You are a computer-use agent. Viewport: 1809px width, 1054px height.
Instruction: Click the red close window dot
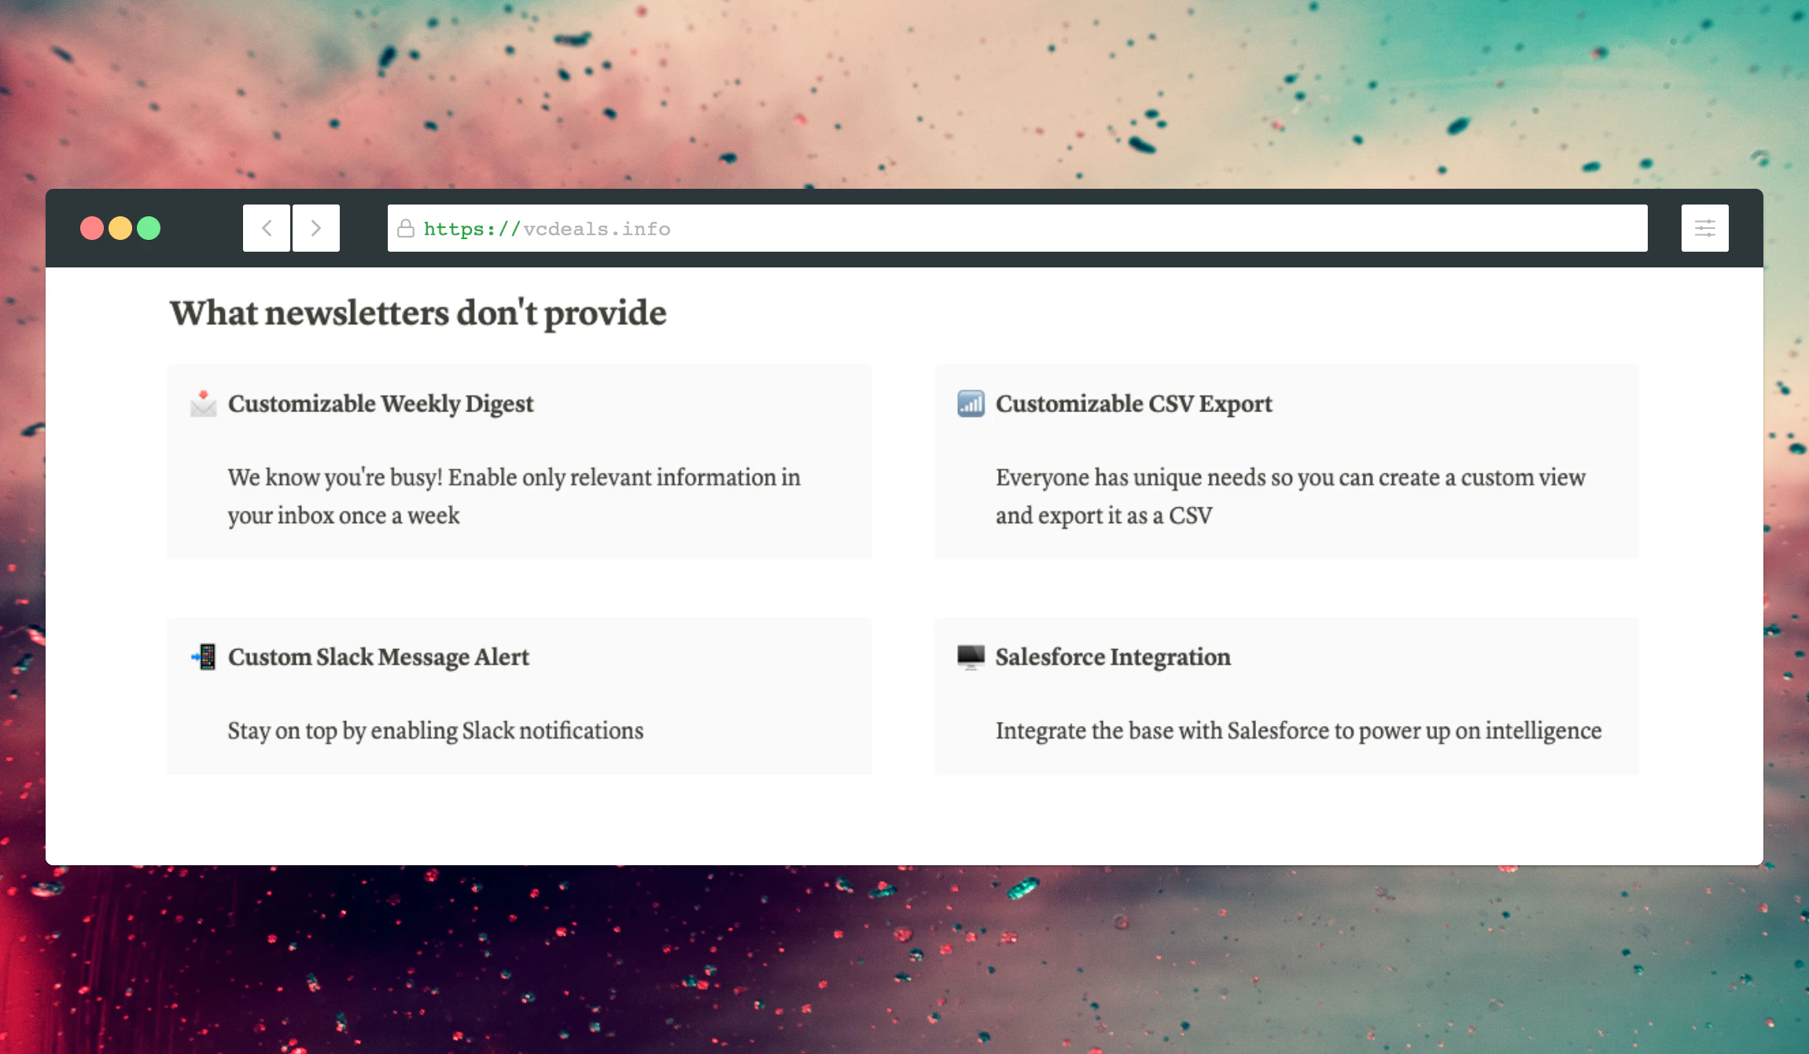[x=92, y=228]
